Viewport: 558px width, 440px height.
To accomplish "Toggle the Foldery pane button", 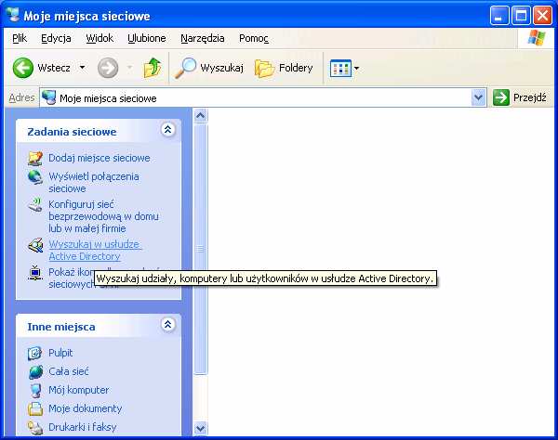I will point(284,68).
